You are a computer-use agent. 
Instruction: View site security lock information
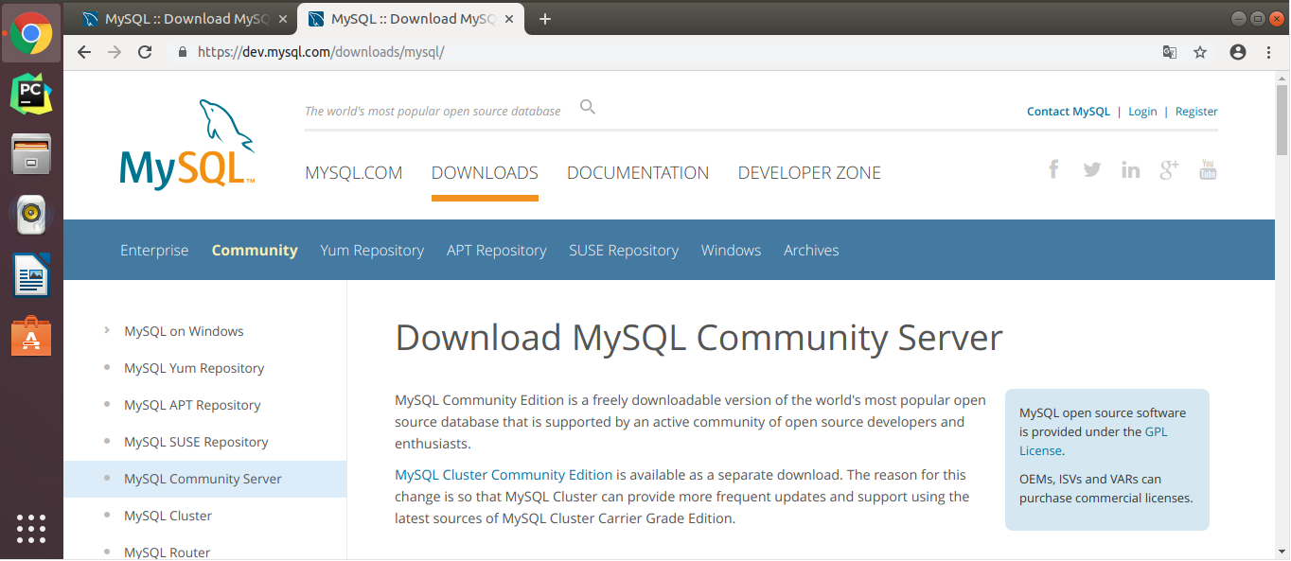(x=184, y=52)
